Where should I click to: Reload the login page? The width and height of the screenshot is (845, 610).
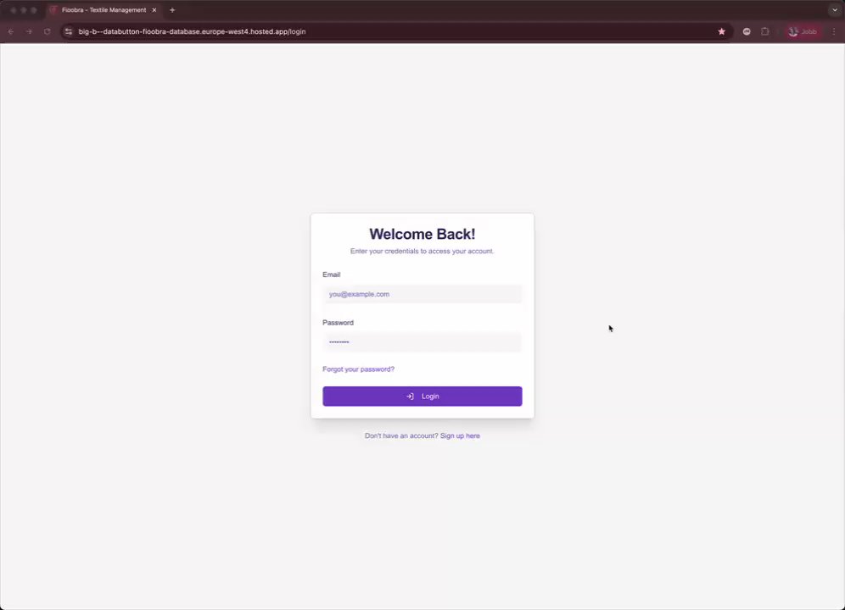point(48,31)
